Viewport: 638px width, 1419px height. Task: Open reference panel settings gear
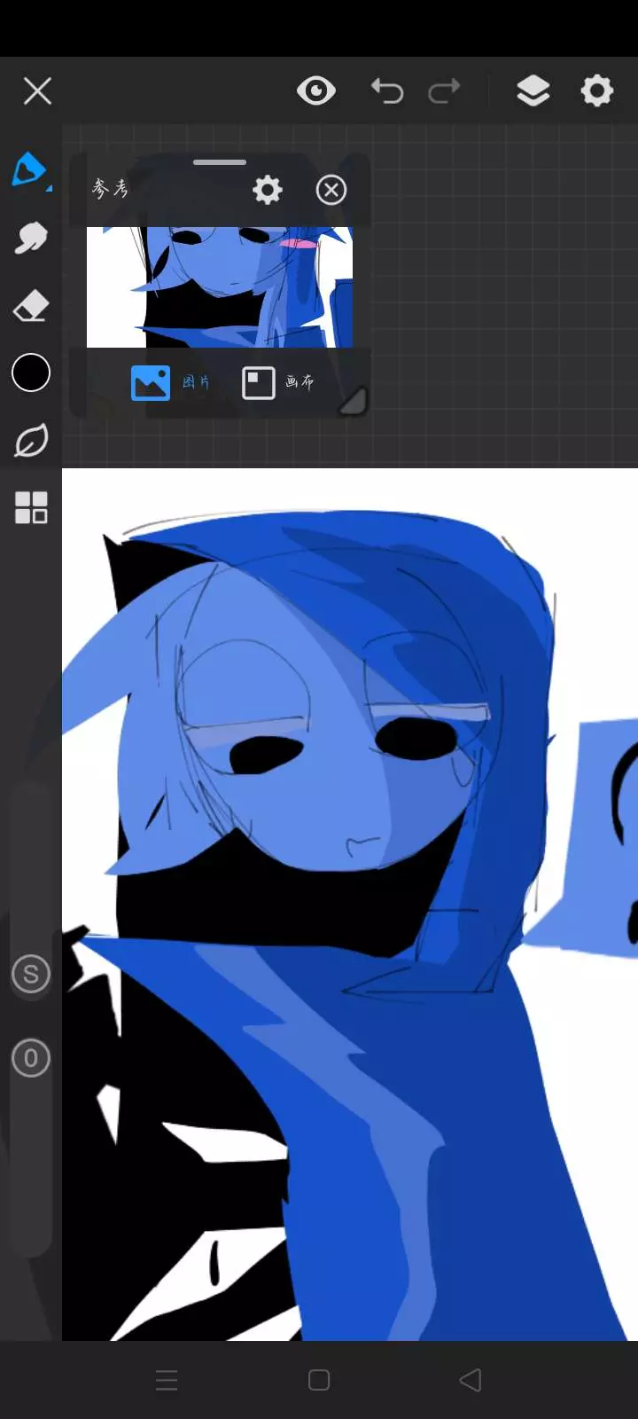[x=267, y=189]
